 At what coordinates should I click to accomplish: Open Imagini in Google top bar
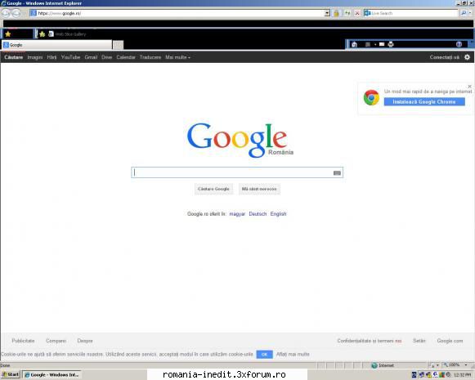(35, 57)
